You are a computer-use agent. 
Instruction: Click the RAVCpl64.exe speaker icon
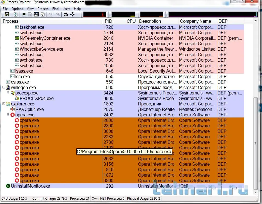(x=13, y=110)
